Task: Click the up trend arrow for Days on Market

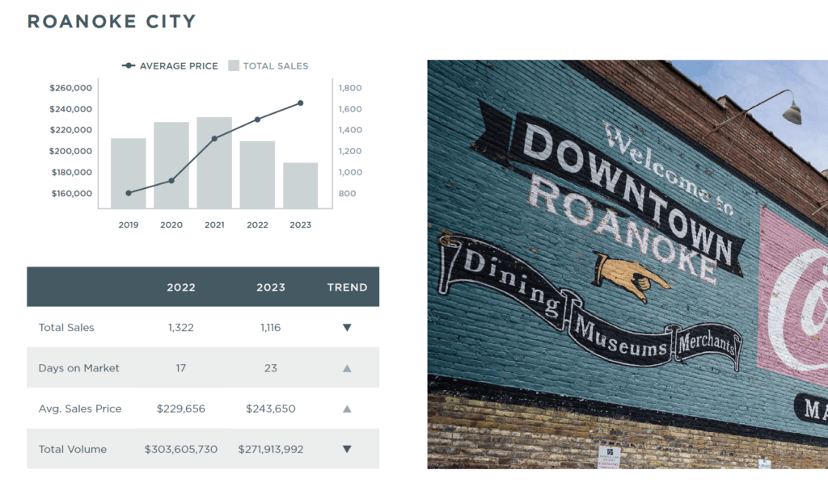Action: pos(347,368)
